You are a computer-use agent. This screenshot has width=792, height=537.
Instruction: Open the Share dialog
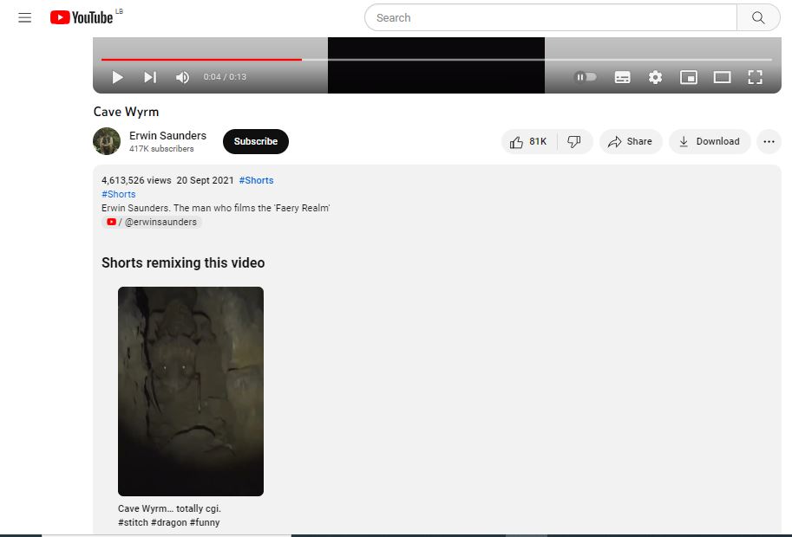point(631,141)
